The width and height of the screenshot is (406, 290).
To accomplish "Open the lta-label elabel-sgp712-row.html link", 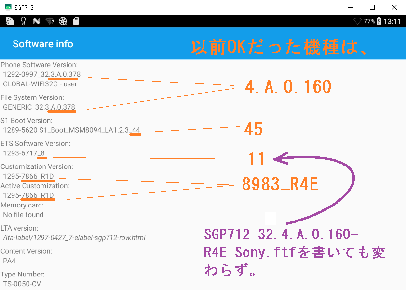I will 74,238.
